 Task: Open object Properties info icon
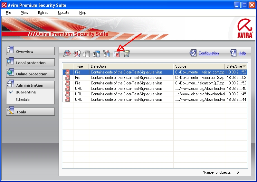click(77, 53)
